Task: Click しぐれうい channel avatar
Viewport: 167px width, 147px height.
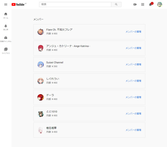Action: [x=41, y=81]
